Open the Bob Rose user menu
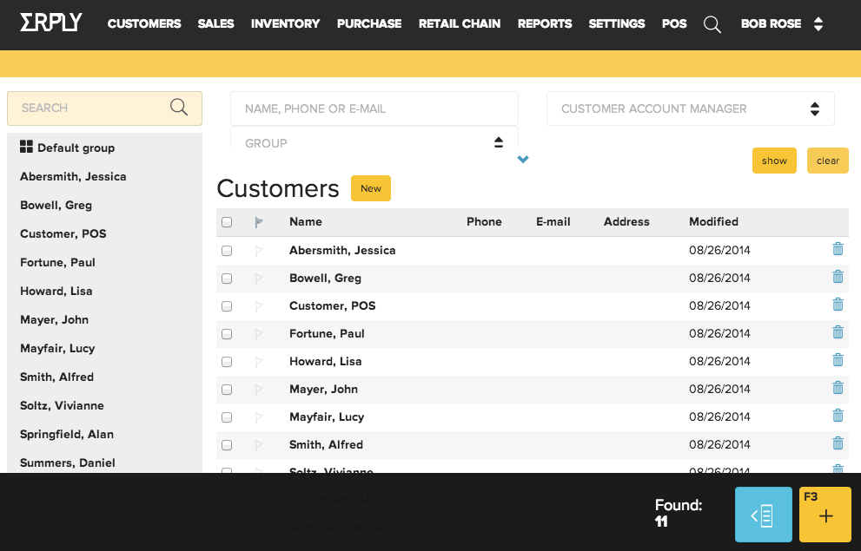Image resolution: width=861 pixels, height=551 pixels. pos(781,24)
